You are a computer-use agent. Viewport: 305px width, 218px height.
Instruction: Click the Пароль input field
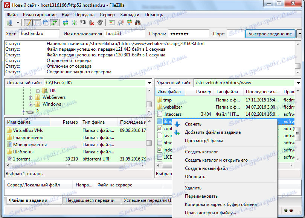point(189,33)
